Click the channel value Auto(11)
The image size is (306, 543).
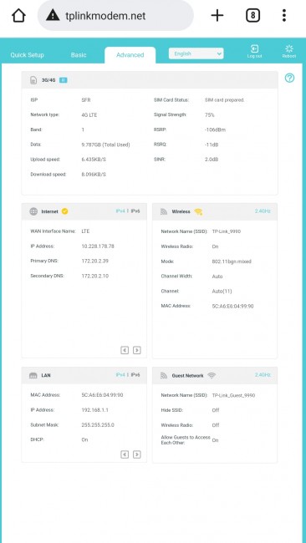tap(222, 292)
